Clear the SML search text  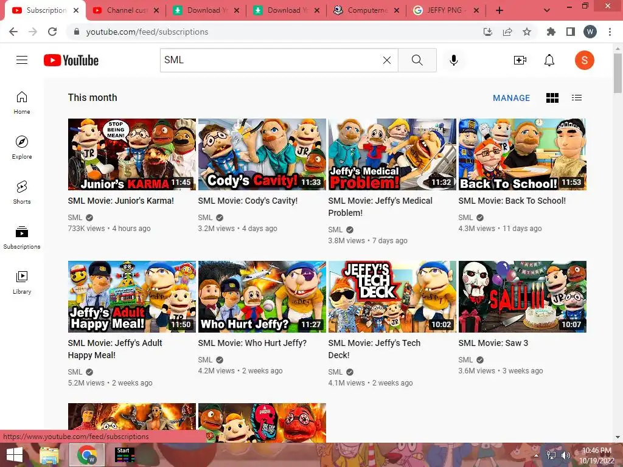386,60
